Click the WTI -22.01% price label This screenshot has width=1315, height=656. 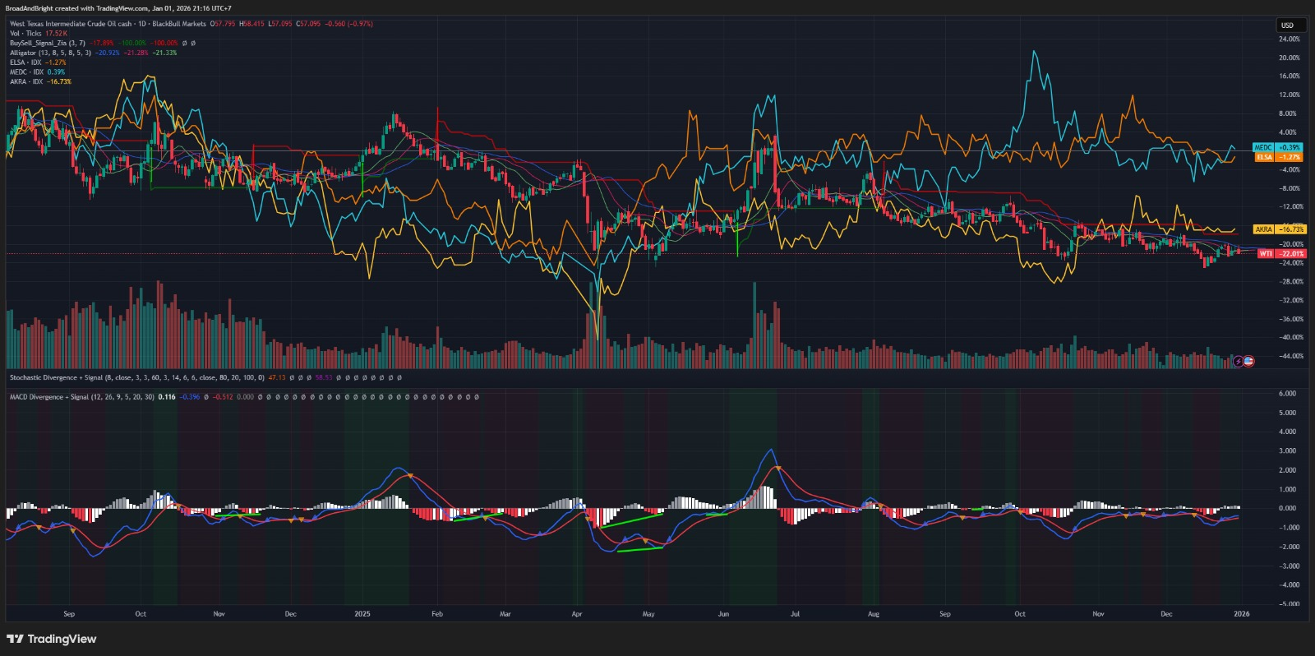tap(1281, 254)
